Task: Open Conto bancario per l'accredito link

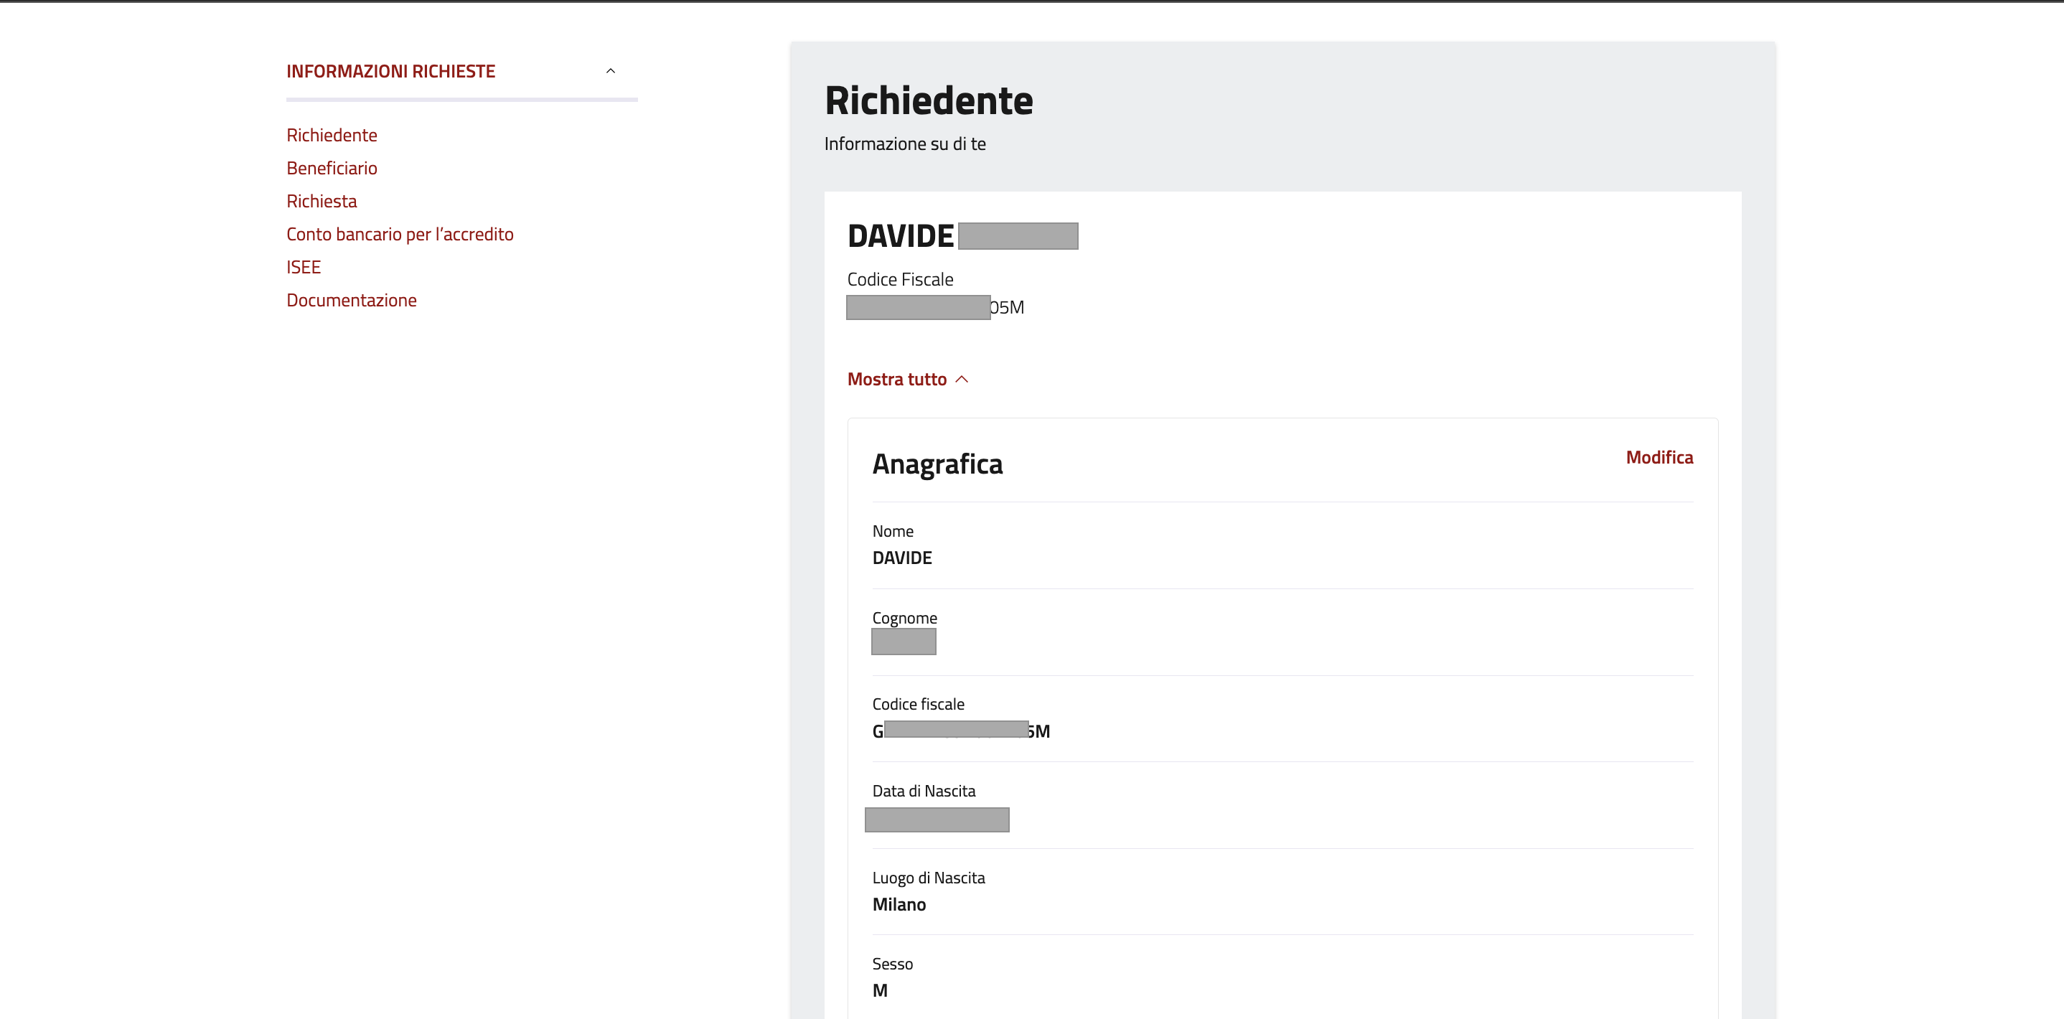Action: tap(400, 234)
